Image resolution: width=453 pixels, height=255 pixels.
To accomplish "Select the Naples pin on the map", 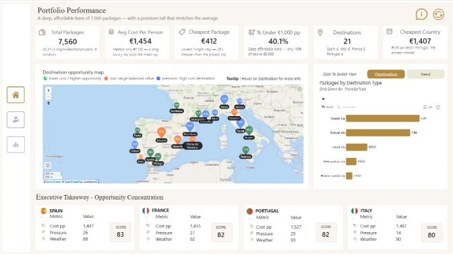I will pyautogui.click(x=249, y=130).
